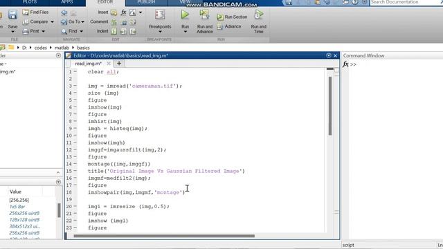Viewport: 443px width, 249px height.
Task: Click in the Search Documentation field
Action: coord(406,2)
